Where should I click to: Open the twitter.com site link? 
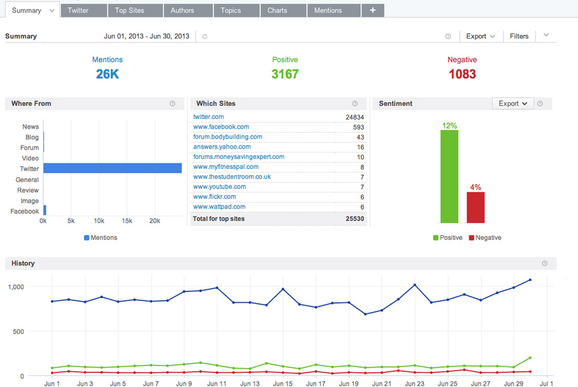point(208,117)
